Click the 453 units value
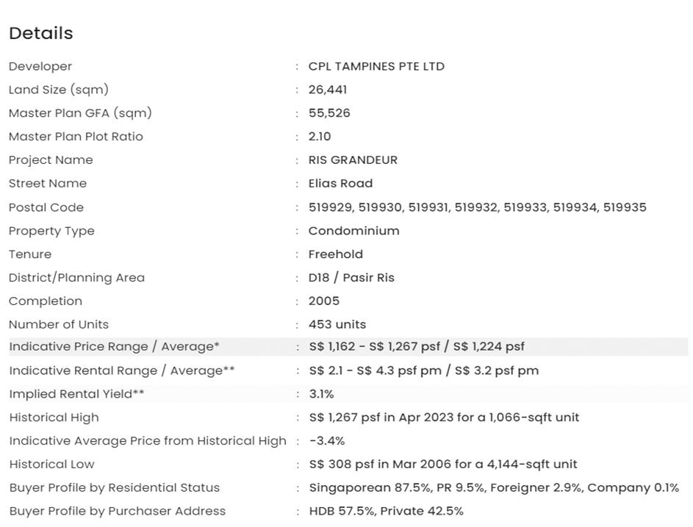The width and height of the screenshot is (693, 527). click(x=337, y=325)
